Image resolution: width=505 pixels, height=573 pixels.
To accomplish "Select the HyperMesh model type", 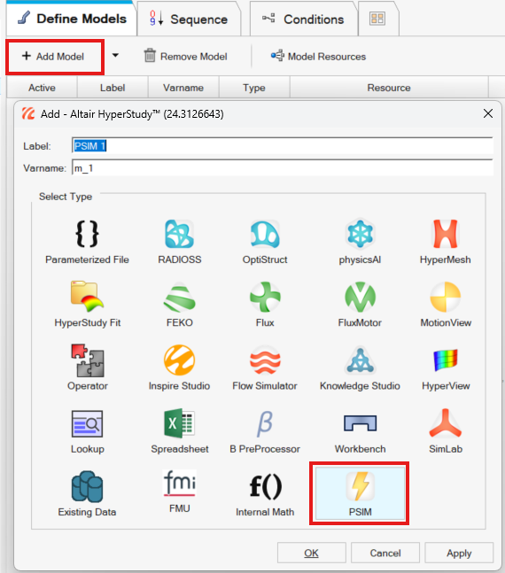I will [x=445, y=242].
